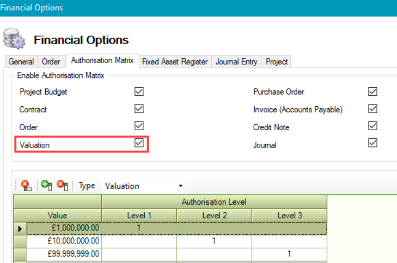Open the Fixed Asset Register tab
The width and height of the screenshot is (397, 263).
[175, 62]
